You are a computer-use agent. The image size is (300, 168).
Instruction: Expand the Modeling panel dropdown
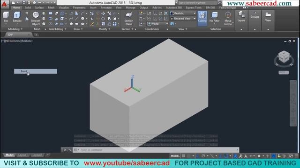[x=15, y=29]
